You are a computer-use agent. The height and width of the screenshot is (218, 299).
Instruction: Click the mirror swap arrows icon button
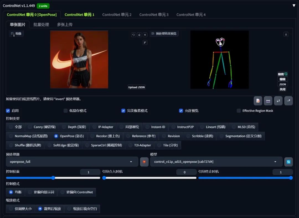(x=278, y=101)
